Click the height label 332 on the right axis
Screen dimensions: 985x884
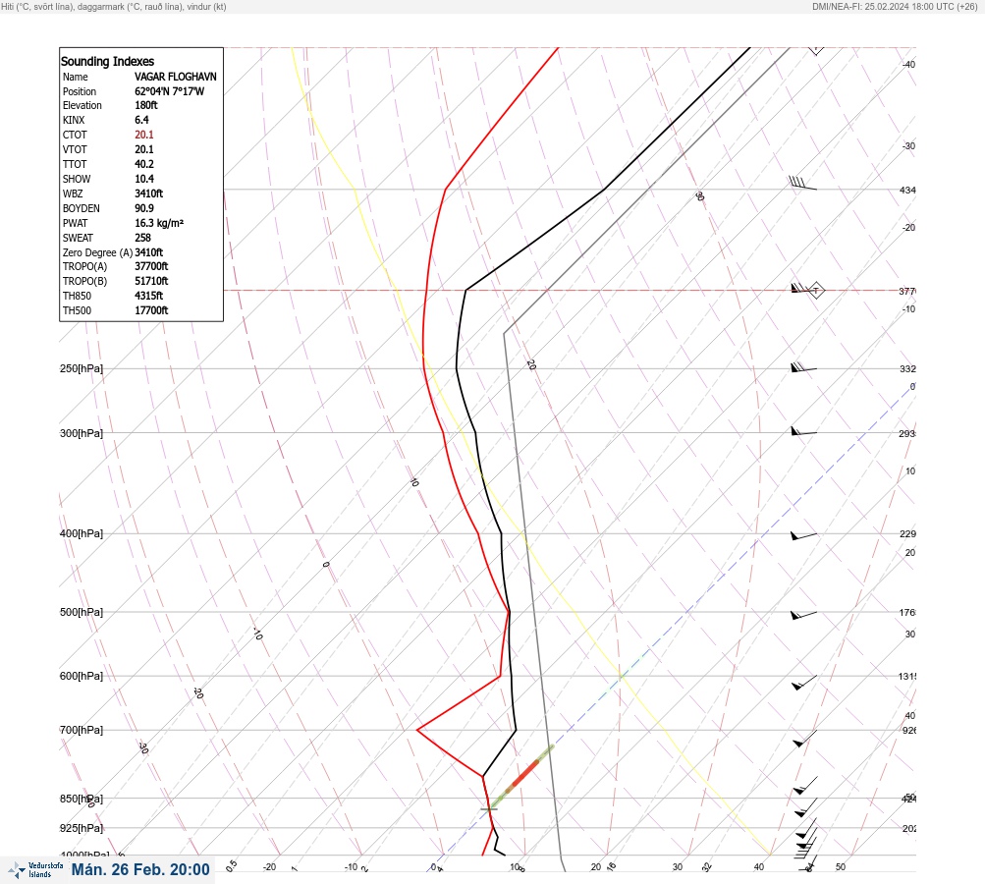tap(907, 368)
